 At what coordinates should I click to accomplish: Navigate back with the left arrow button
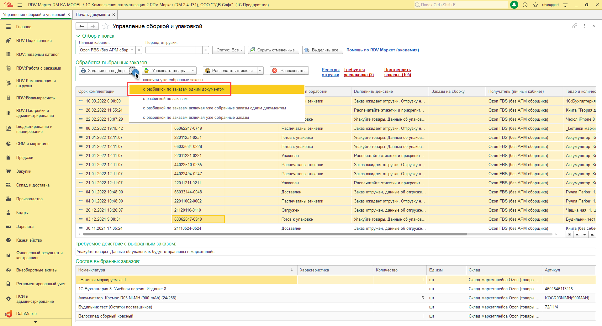(82, 26)
